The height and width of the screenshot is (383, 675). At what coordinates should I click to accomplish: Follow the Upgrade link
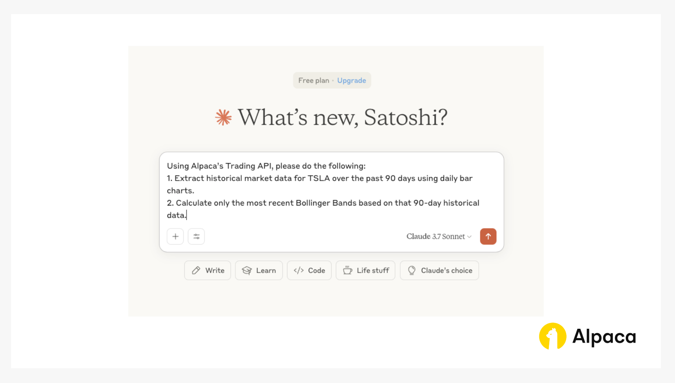pos(351,80)
